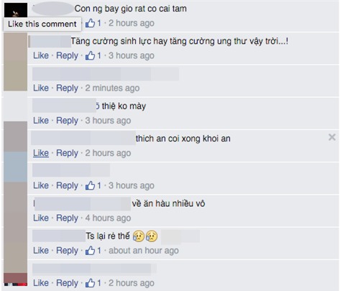Viewport: 340px width, 291px height.
Task: Like the 'Tăng cường sinh lực' comment
Action: [x=41, y=55]
